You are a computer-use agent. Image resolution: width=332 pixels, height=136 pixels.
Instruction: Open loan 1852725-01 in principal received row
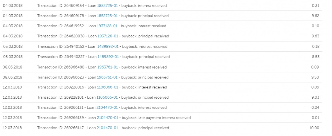tap(107, 16)
